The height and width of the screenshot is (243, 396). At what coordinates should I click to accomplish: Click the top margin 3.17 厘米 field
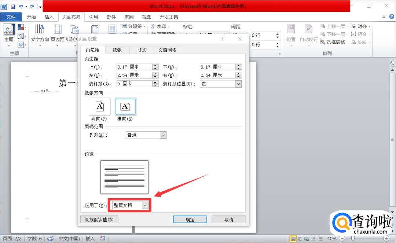pyautogui.click(x=134, y=67)
